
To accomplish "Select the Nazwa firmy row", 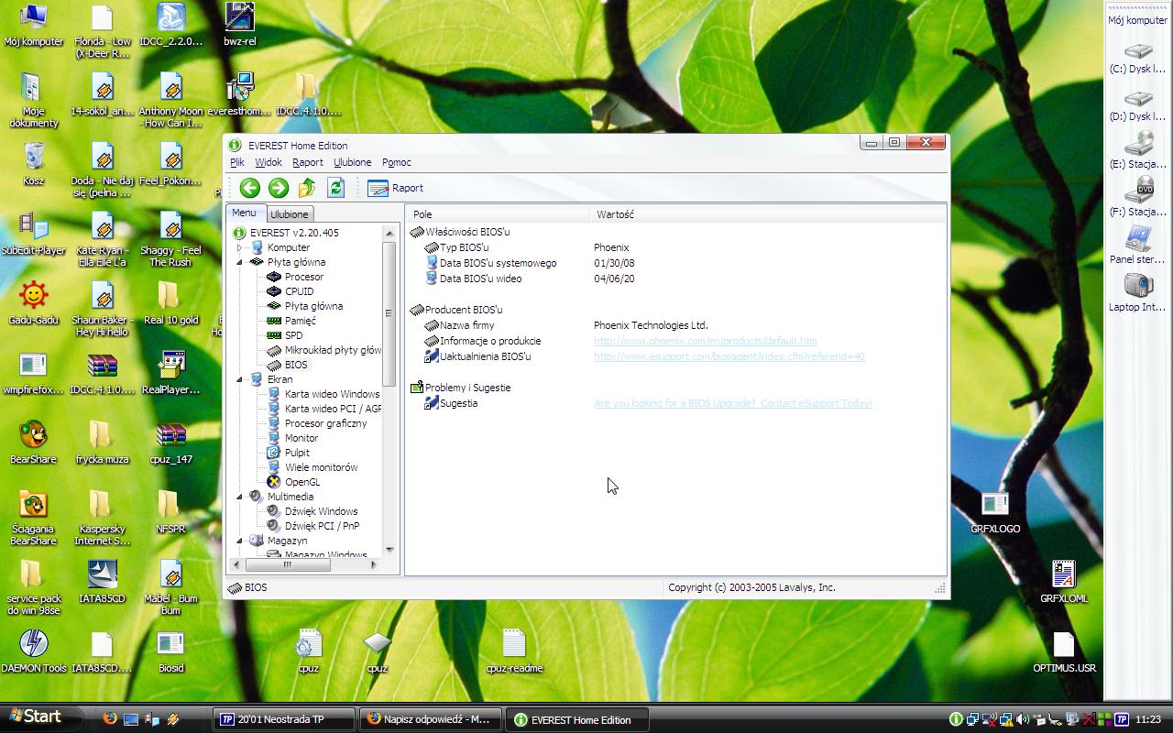I will click(x=676, y=325).
